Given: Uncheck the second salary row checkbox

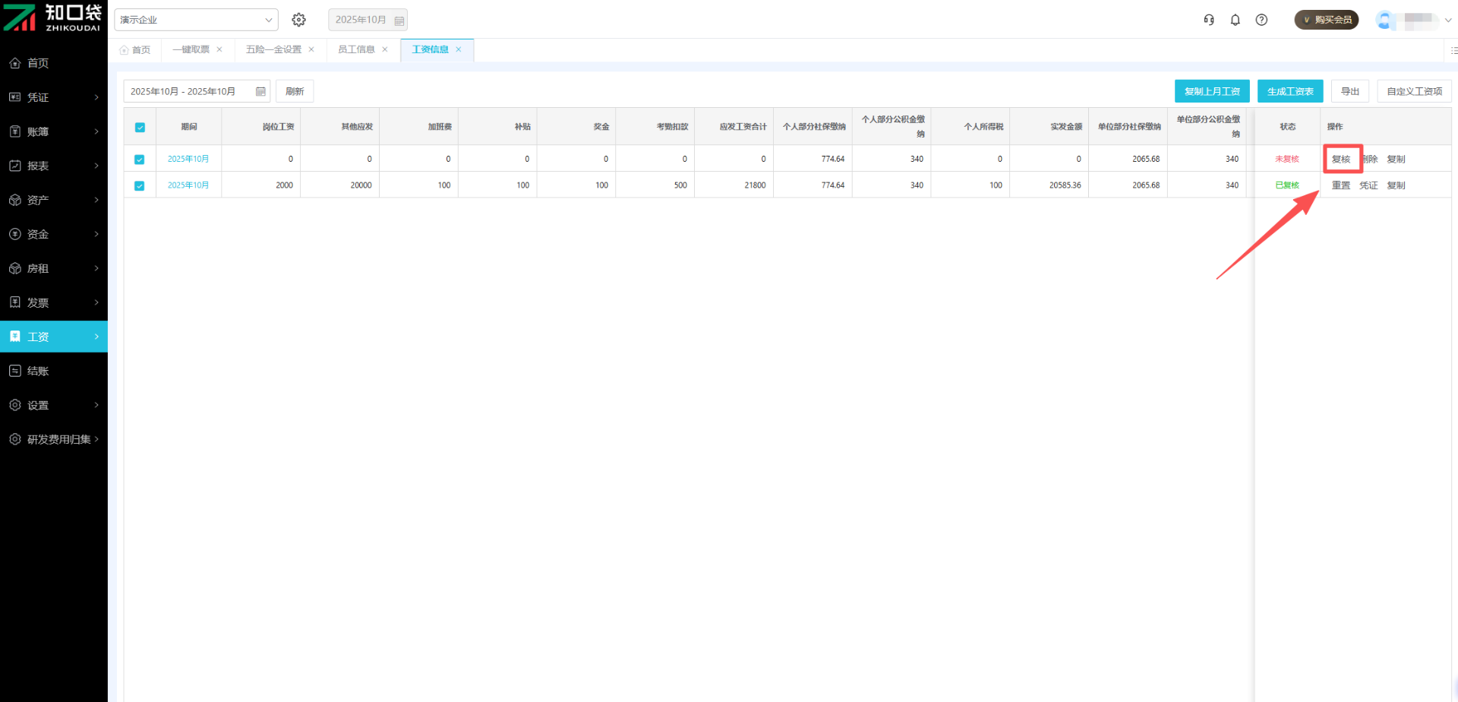Looking at the screenshot, I should pos(140,185).
